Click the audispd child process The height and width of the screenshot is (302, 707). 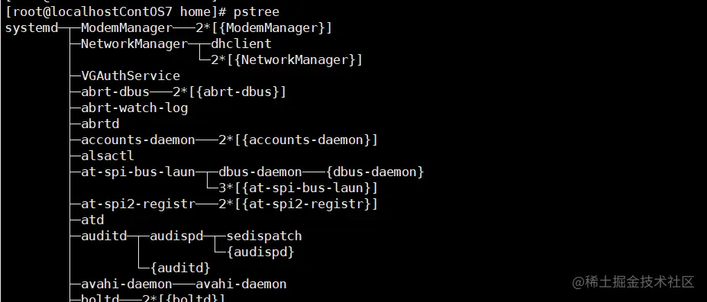(x=176, y=236)
